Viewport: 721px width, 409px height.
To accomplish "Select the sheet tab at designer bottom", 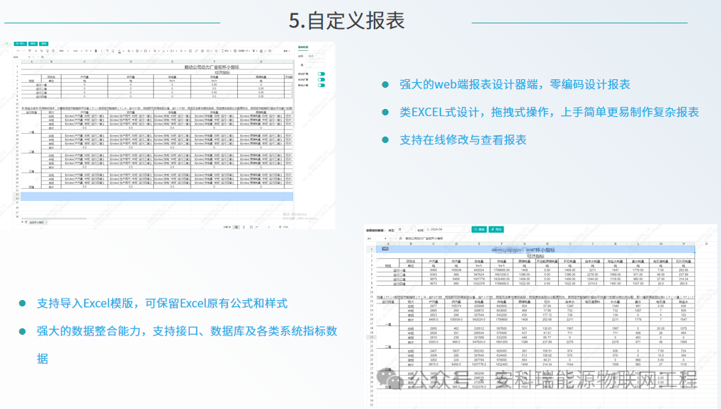I will tap(36, 222).
